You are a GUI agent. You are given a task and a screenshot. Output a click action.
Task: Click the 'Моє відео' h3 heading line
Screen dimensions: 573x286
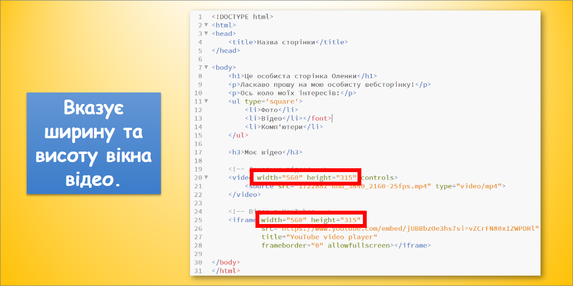coord(266,152)
